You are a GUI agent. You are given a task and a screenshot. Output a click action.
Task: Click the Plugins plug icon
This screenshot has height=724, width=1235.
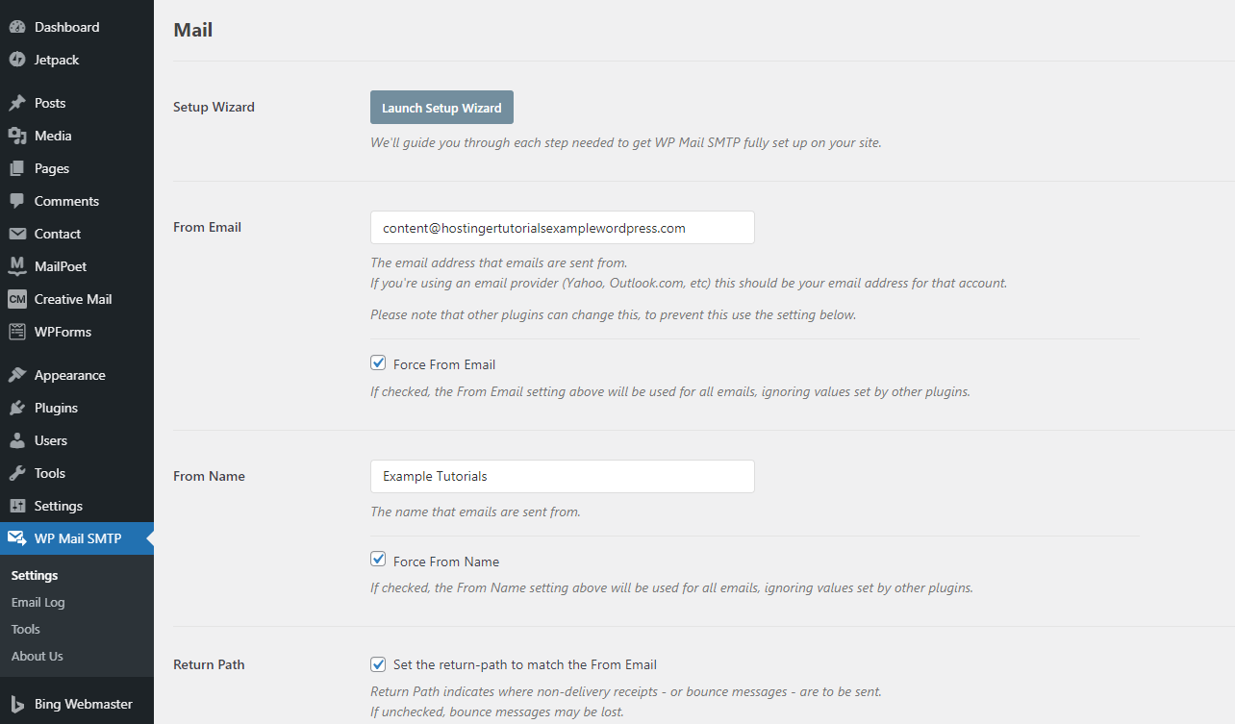tap(17, 408)
